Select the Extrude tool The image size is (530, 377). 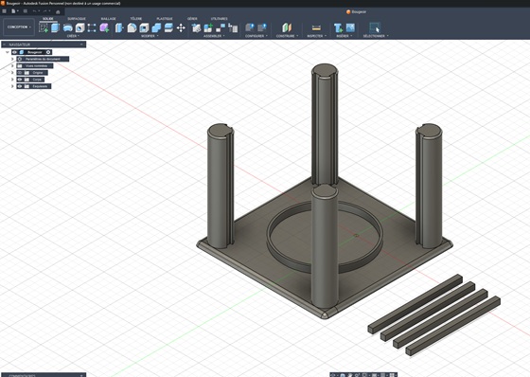tap(55, 27)
